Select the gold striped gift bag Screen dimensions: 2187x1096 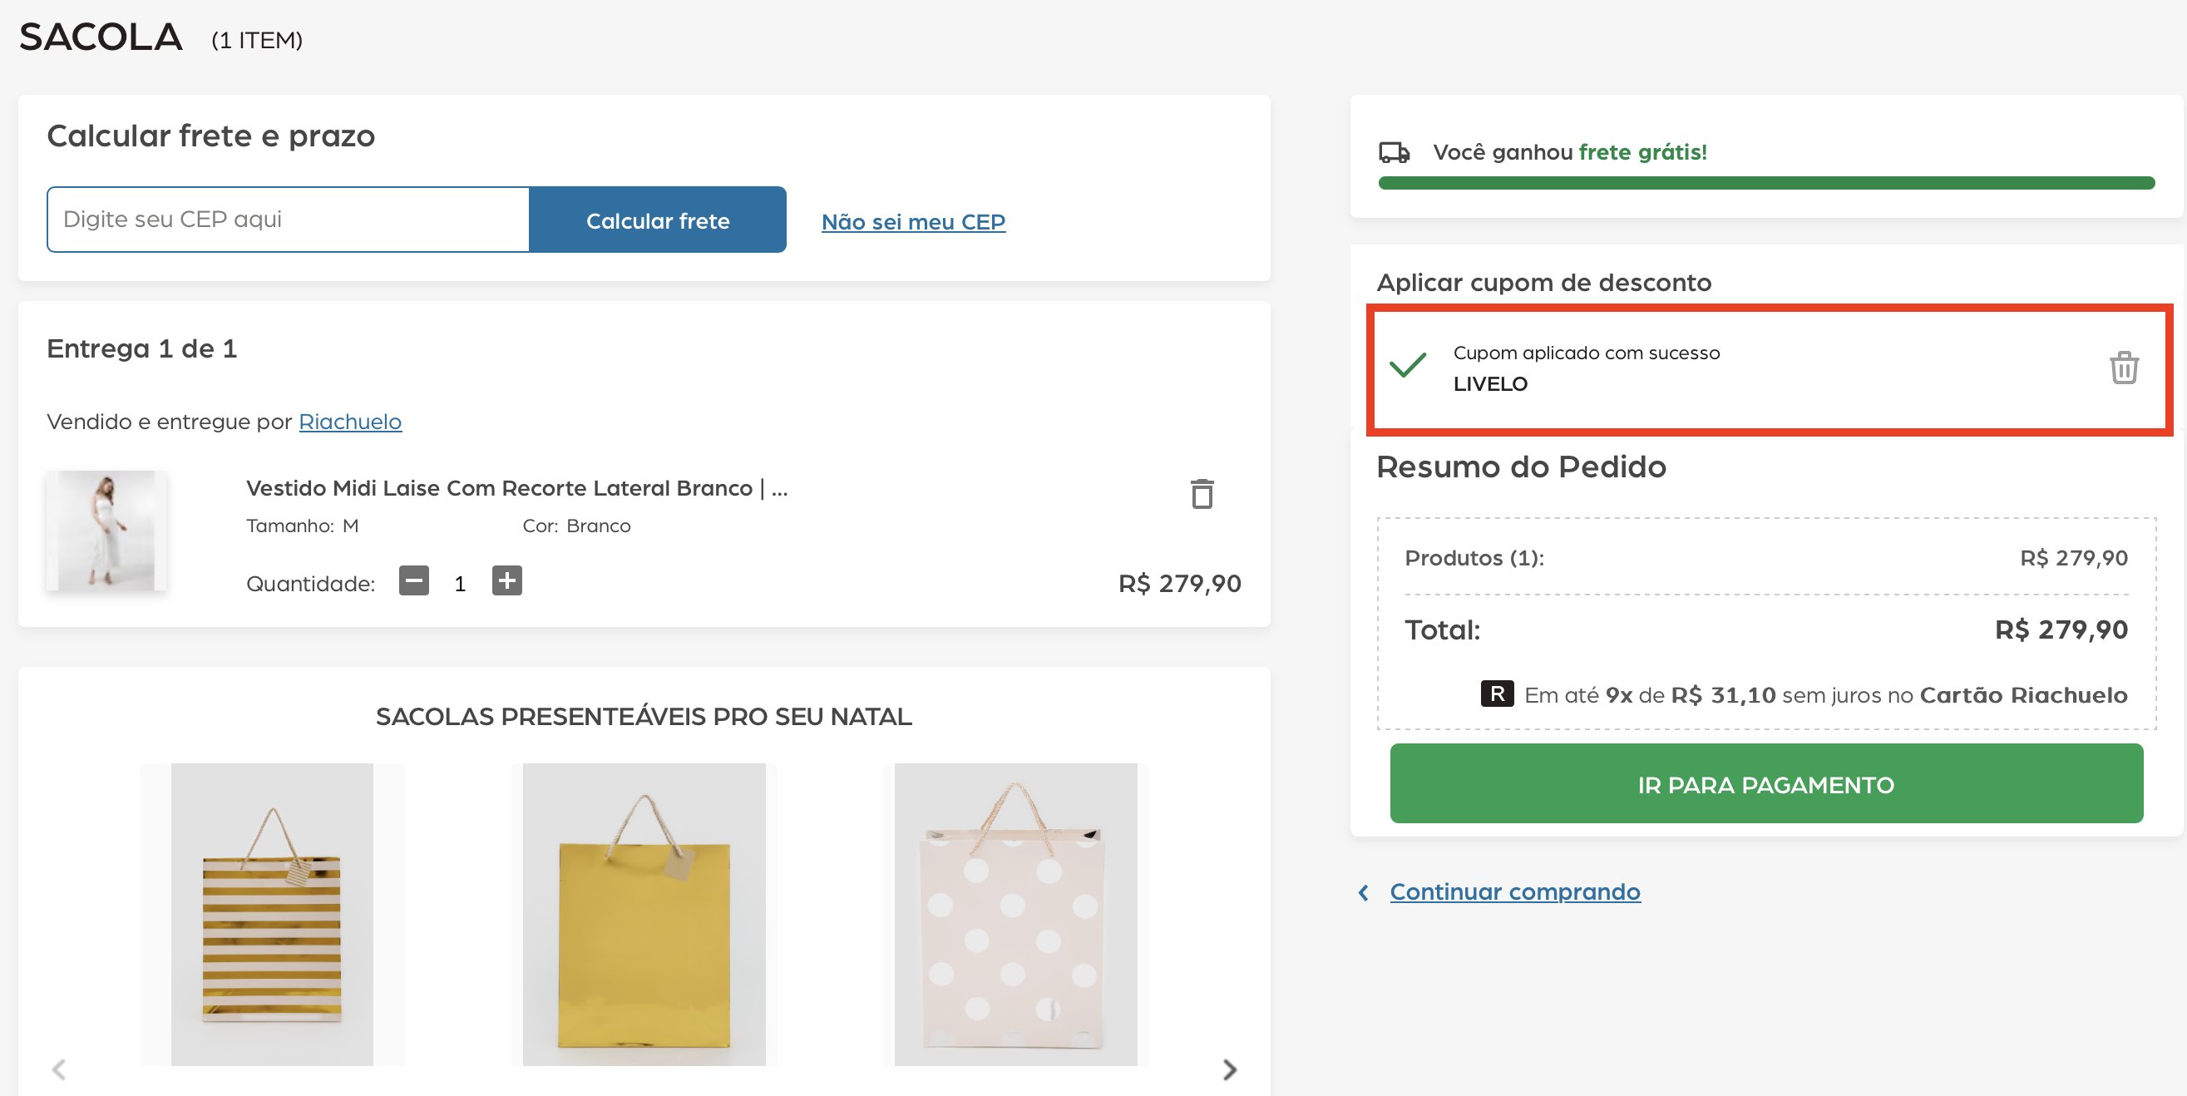272,915
